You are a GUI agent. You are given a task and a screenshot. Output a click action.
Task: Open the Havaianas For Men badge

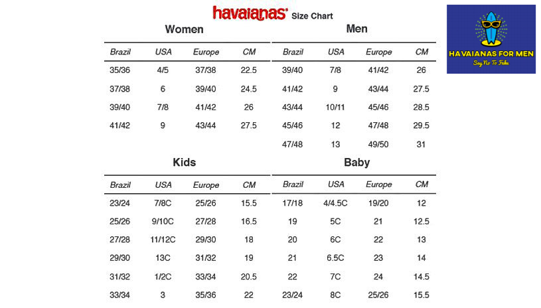491,39
